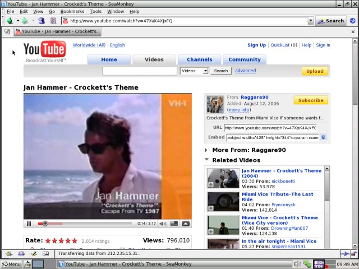
Task: Toggle full screen with the arrow icon
Action: click(186, 224)
